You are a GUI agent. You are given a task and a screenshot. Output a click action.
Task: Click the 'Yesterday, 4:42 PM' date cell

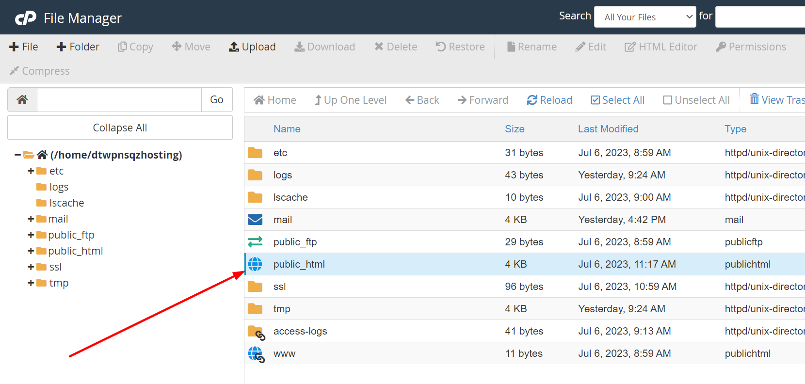pyautogui.click(x=622, y=220)
